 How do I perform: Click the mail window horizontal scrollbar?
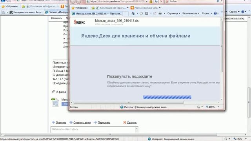[x=110, y=134]
